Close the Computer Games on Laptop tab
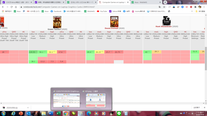The image size is (207, 116). [x=128, y=2]
